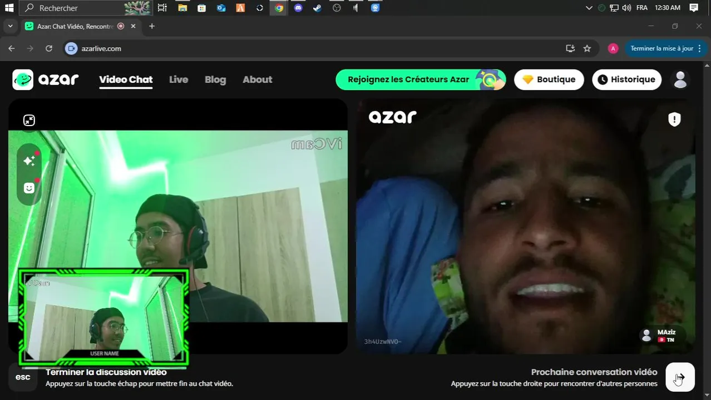Image resolution: width=711 pixels, height=400 pixels.
Task: Click the azar watermark on the remote video
Action: point(393,117)
